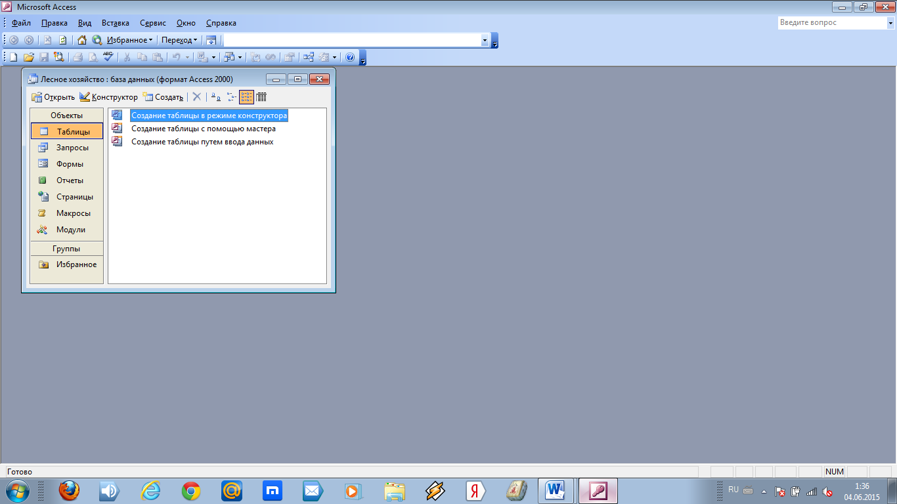The image size is (897, 504).
Task: Click the File Search icon
Action: tap(59, 57)
